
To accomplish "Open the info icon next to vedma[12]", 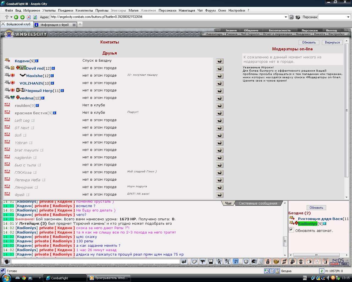I will tap(43, 98).
